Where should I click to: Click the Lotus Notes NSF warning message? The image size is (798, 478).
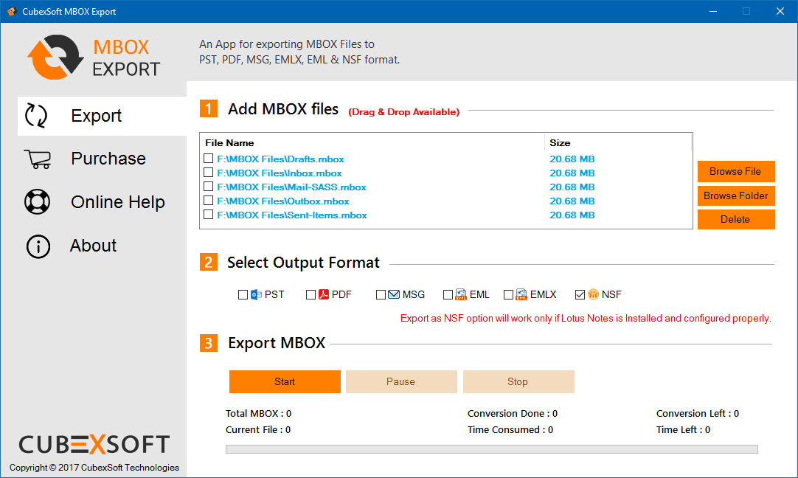coord(586,318)
